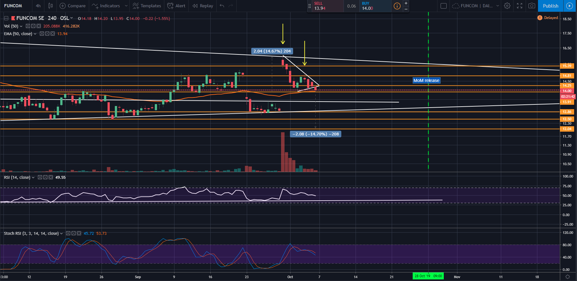Viewport: 577px width, 281px height.
Task: Click the Indicators dropdown arrow
Action: pos(126,6)
